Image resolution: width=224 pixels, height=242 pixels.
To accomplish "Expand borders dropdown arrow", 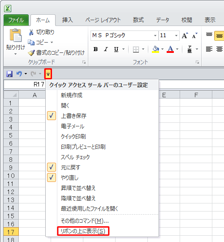I will pos(143,49).
